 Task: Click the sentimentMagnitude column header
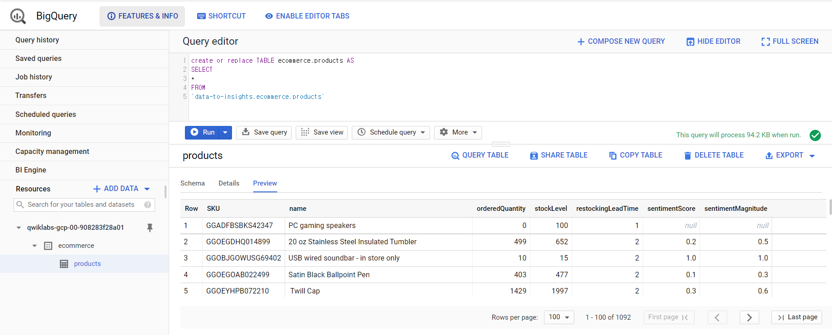tap(736, 209)
